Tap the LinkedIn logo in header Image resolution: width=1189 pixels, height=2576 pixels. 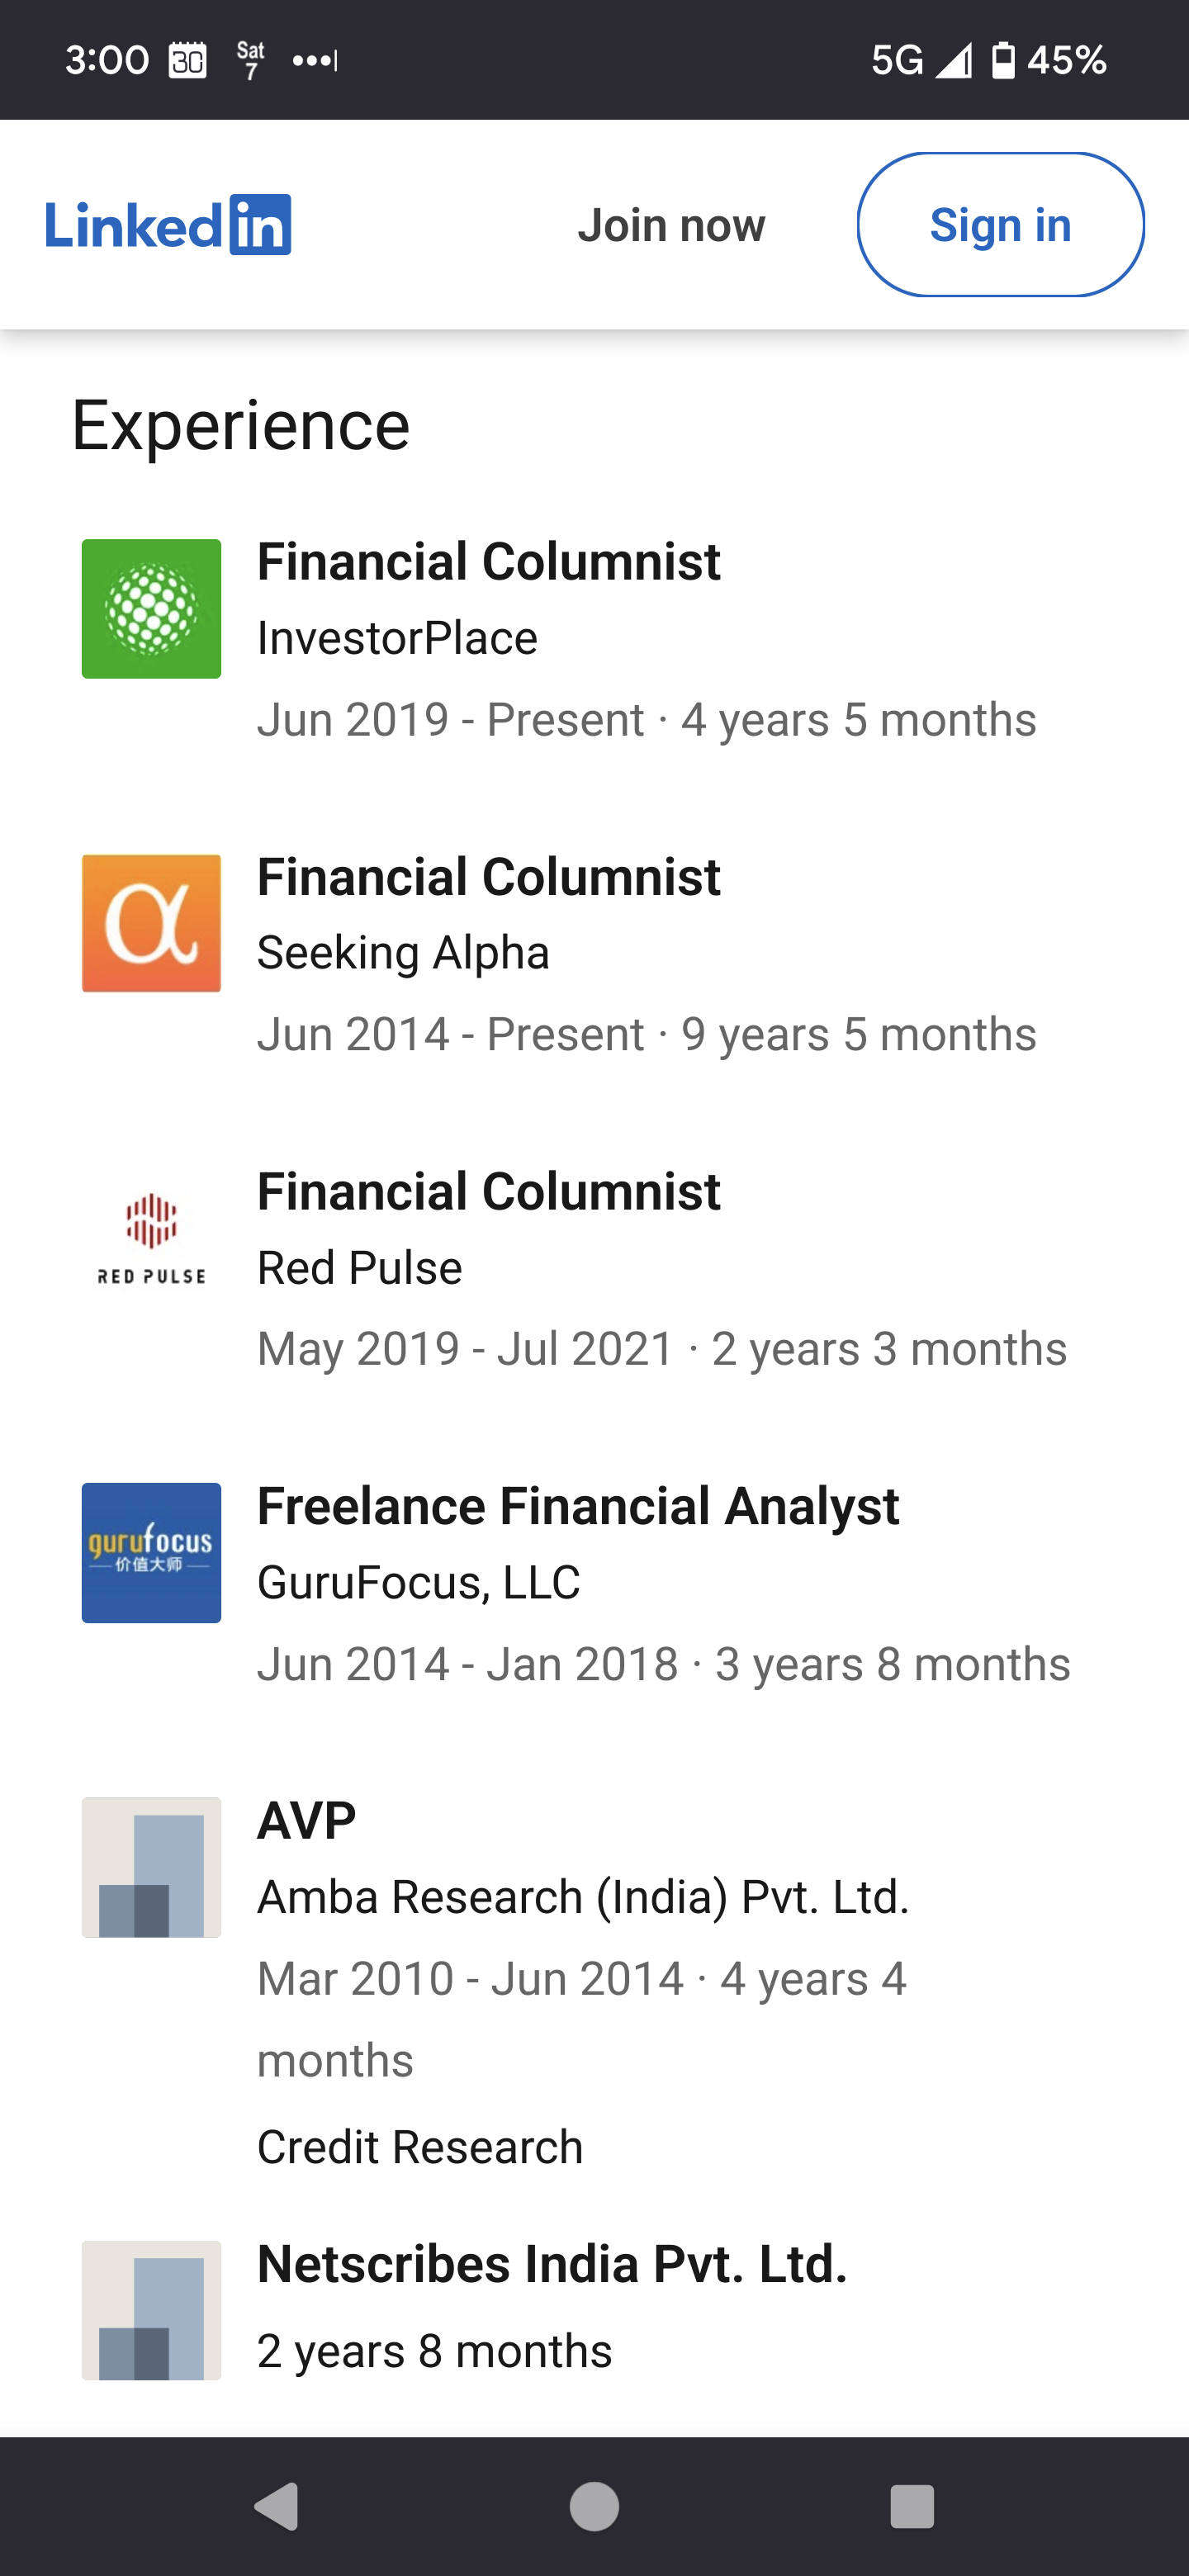pyautogui.click(x=168, y=225)
